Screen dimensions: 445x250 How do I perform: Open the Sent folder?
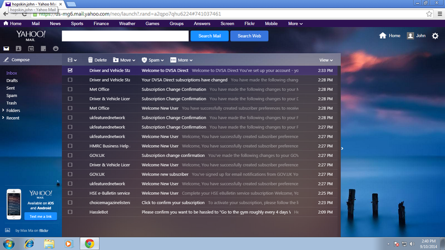coord(11,88)
